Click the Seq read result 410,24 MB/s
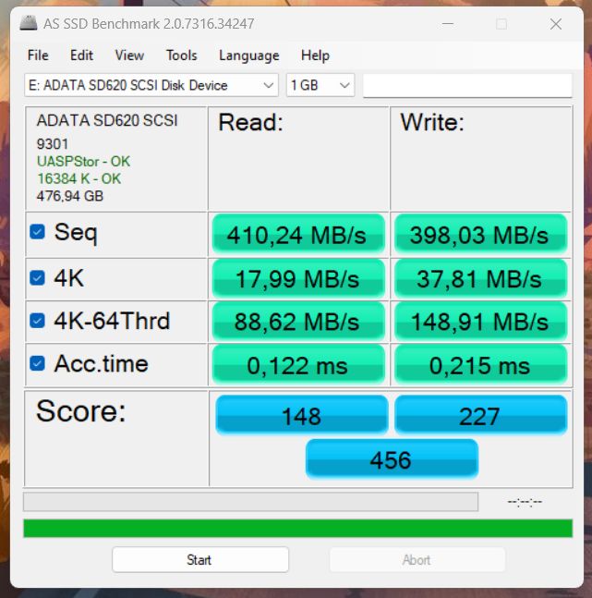 pyautogui.click(x=298, y=234)
